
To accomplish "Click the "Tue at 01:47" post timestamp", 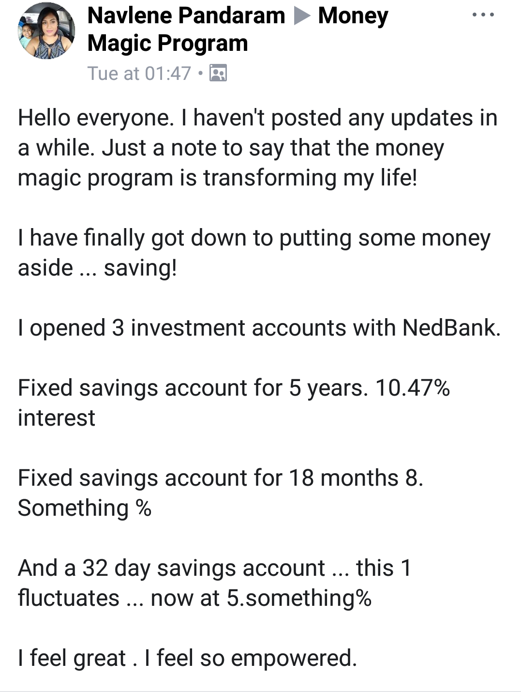I will pos(139,74).
